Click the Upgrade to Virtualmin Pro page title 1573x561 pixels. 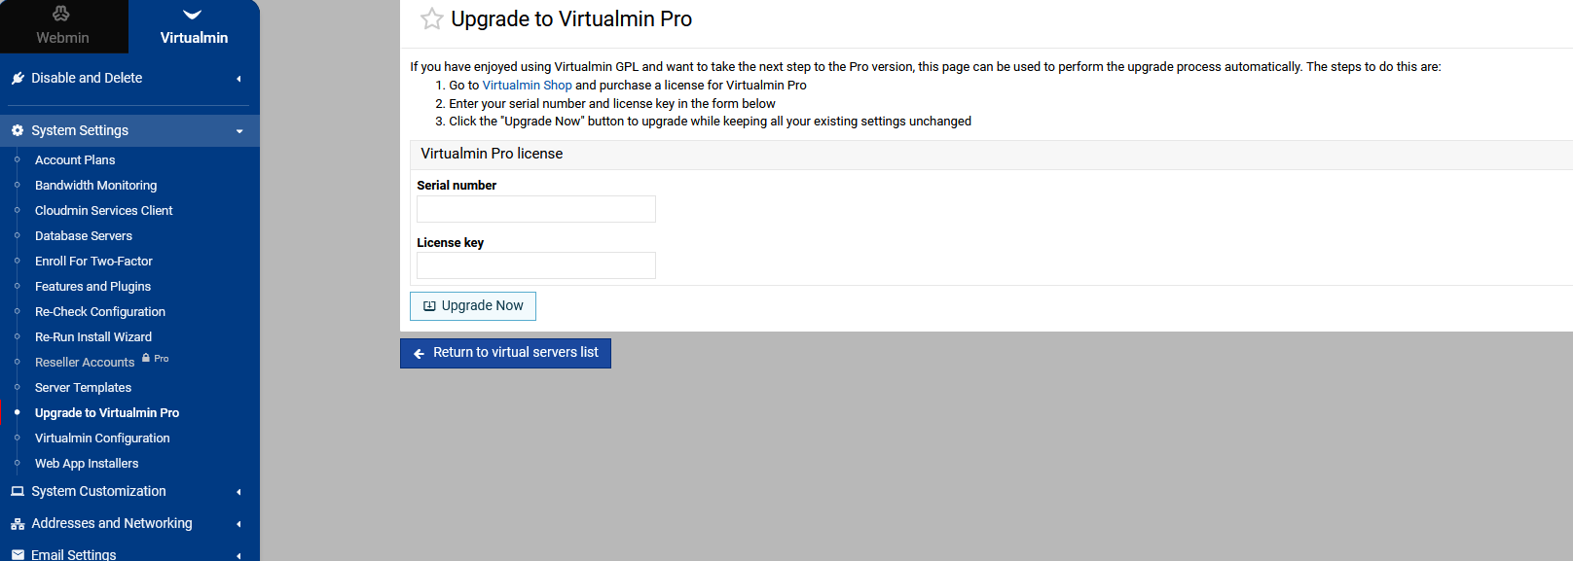pyautogui.click(x=571, y=19)
